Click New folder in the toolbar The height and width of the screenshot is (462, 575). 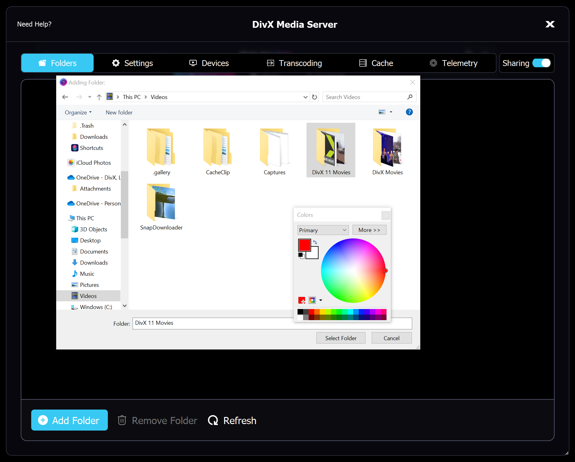119,112
